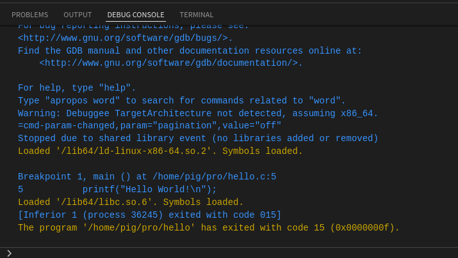Select the cmd-param-changed pagination line

(149, 126)
